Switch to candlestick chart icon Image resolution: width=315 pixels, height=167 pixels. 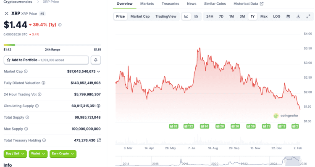pos(196,16)
